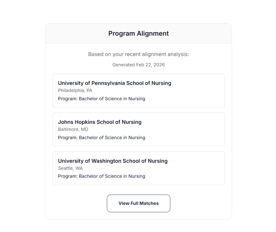Click the Philadelphia, PA location text
This screenshot has height=232, width=276.
[x=75, y=91]
